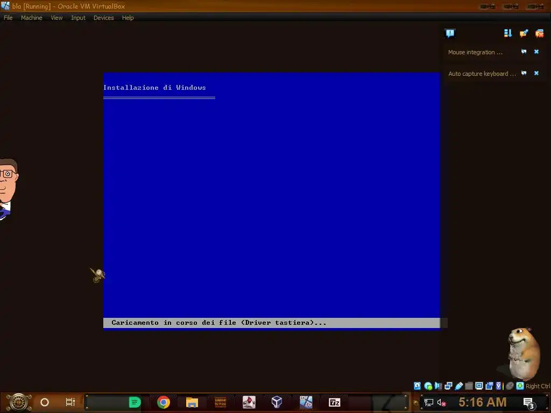Click the hamster desktop gadget
The width and height of the screenshot is (551, 413).
pyautogui.click(x=524, y=354)
